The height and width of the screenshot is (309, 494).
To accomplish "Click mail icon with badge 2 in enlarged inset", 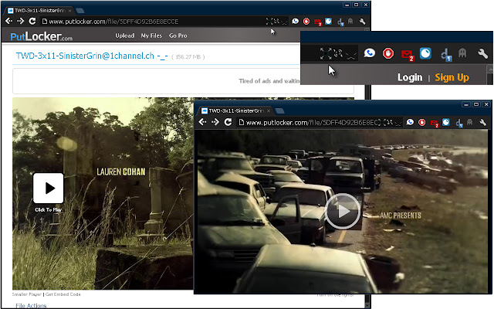I will point(408,55).
